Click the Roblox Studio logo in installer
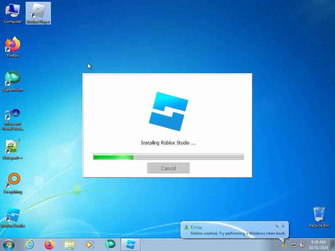The height and width of the screenshot is (251, 335). tap(168, 111)
